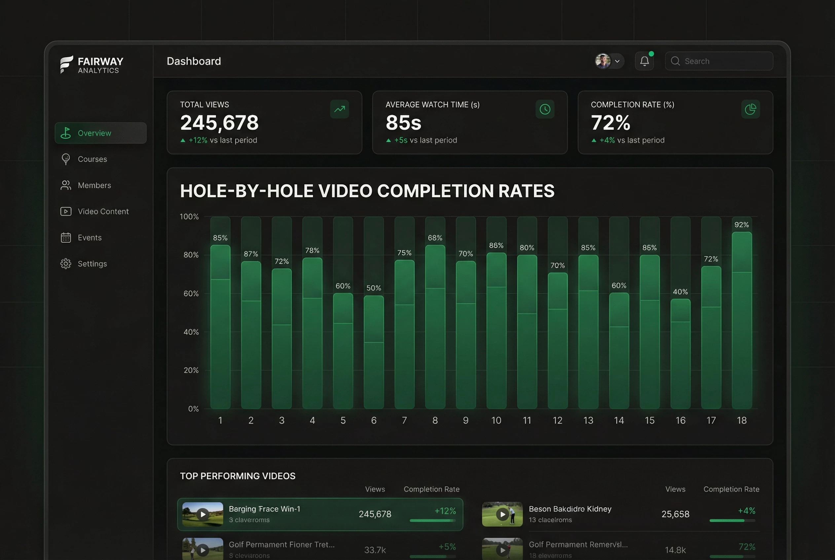The height and width of the screenshot is (560, 835).
Task: Focus the Search input field
Action: point(719,61)
